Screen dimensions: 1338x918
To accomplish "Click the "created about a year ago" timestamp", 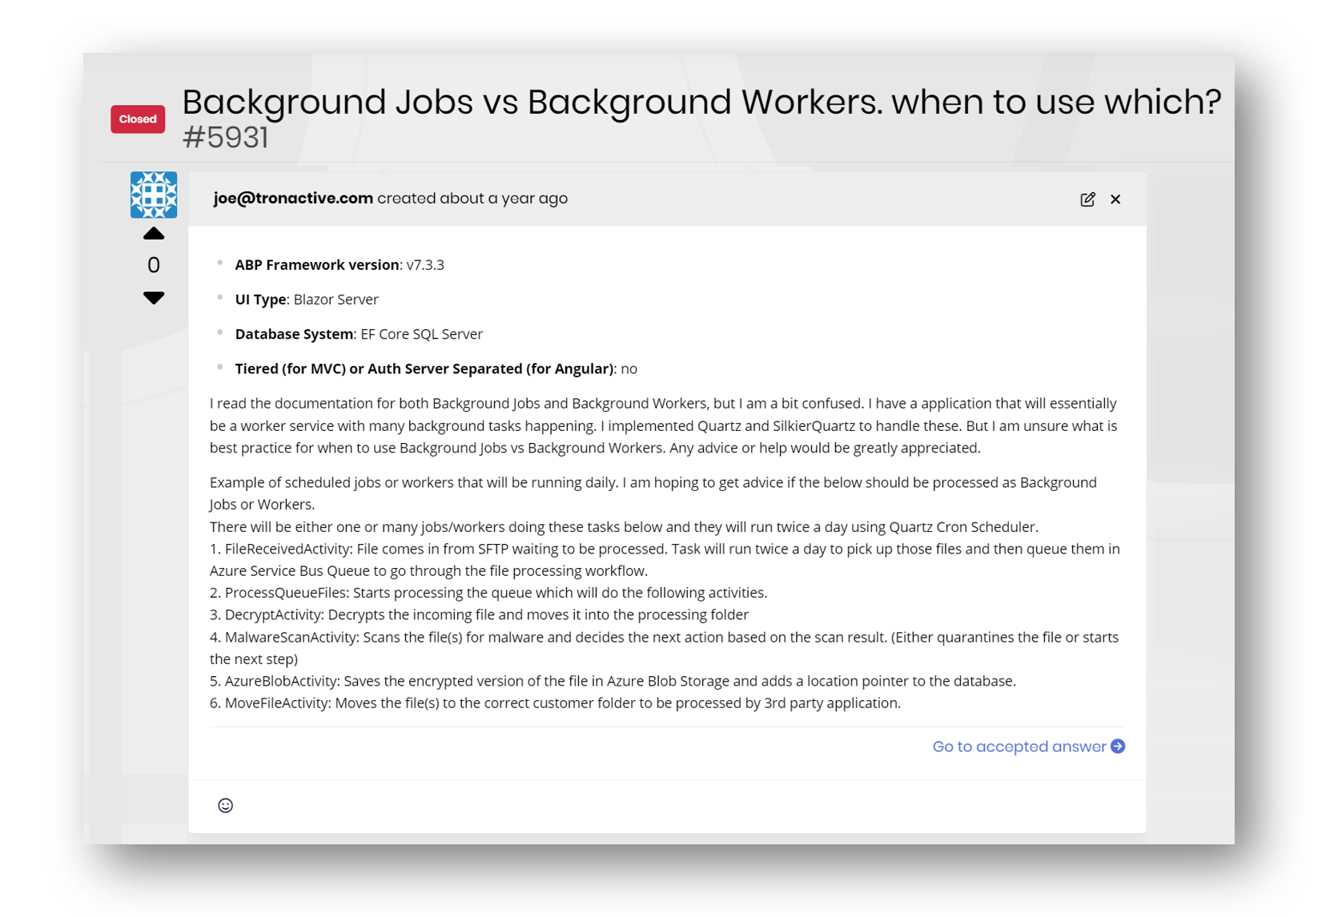I will point(472,199).
